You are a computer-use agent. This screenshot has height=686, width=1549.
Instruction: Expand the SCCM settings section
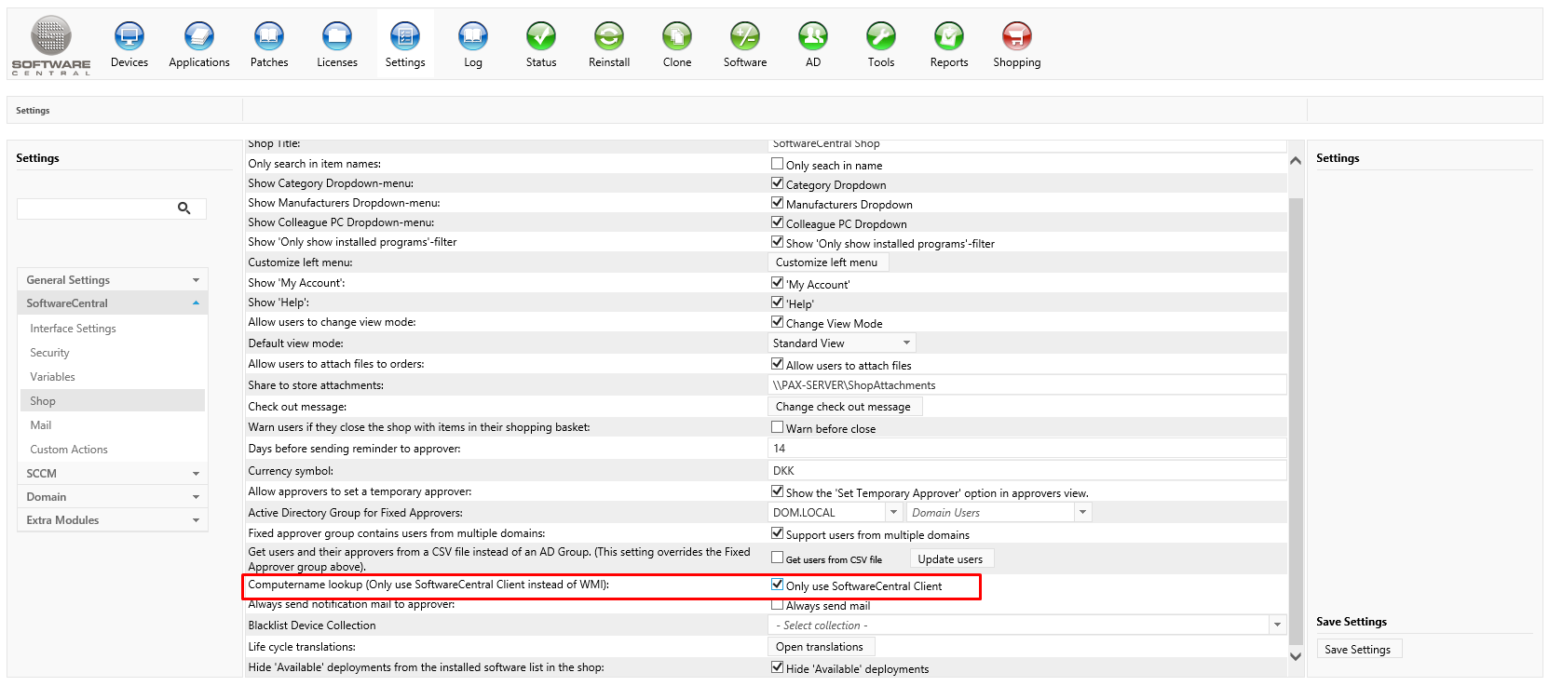click(112, 473)
